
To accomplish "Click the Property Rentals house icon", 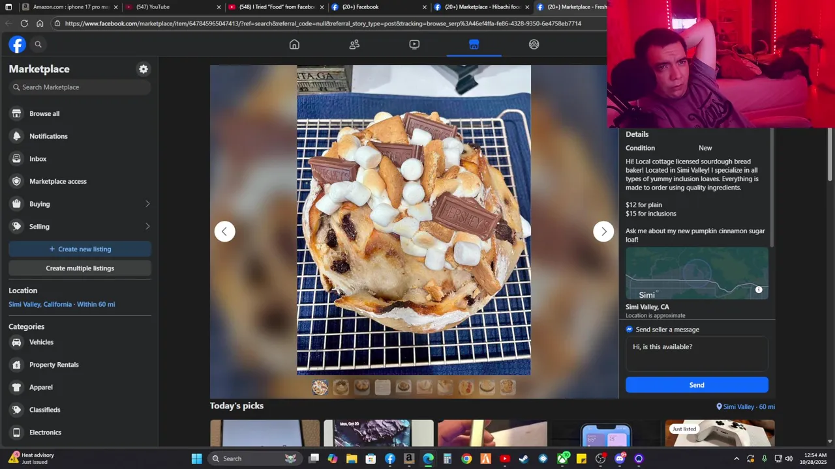I will click(x=16, y=365).
